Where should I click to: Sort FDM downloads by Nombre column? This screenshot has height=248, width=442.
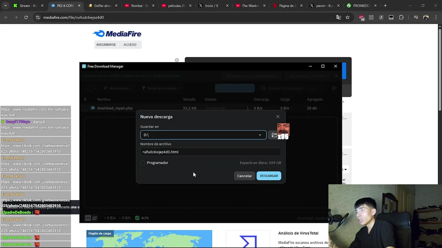click(x=104, y=99)
